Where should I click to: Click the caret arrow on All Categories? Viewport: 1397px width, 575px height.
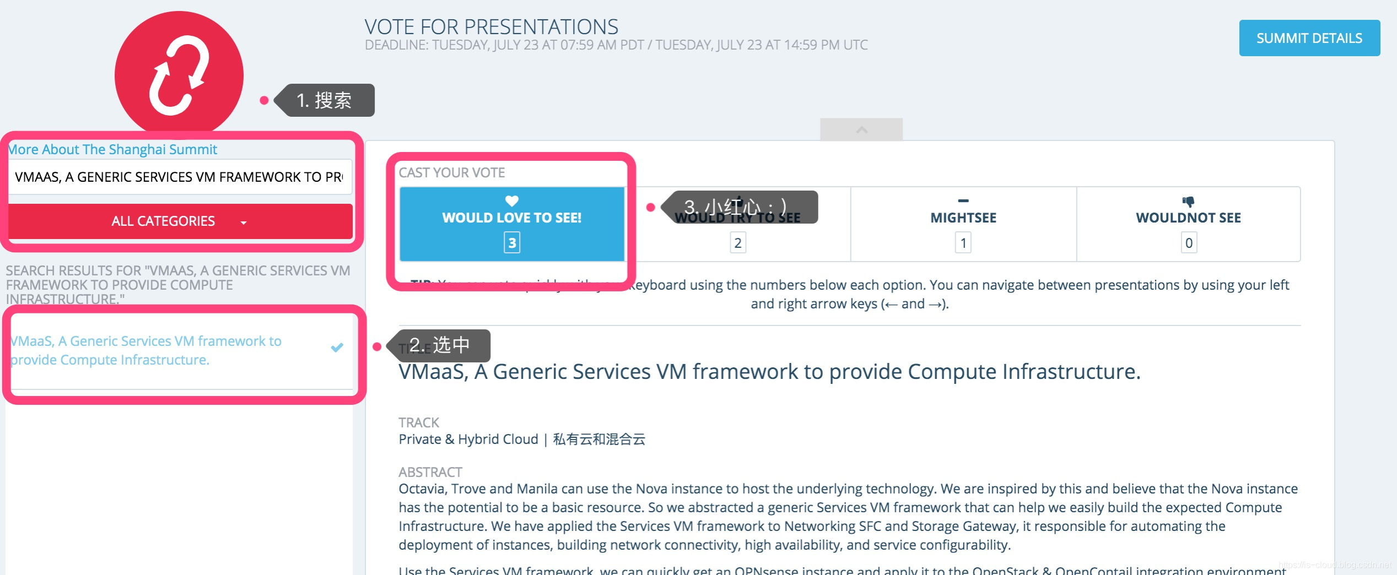click(x=244, y=223)
